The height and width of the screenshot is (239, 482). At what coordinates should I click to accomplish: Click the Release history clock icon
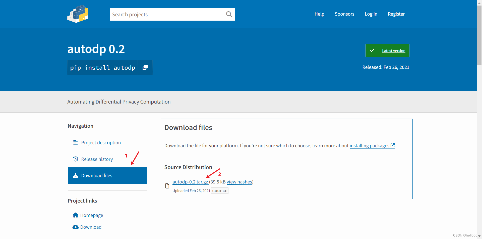(x=75, y=159)
